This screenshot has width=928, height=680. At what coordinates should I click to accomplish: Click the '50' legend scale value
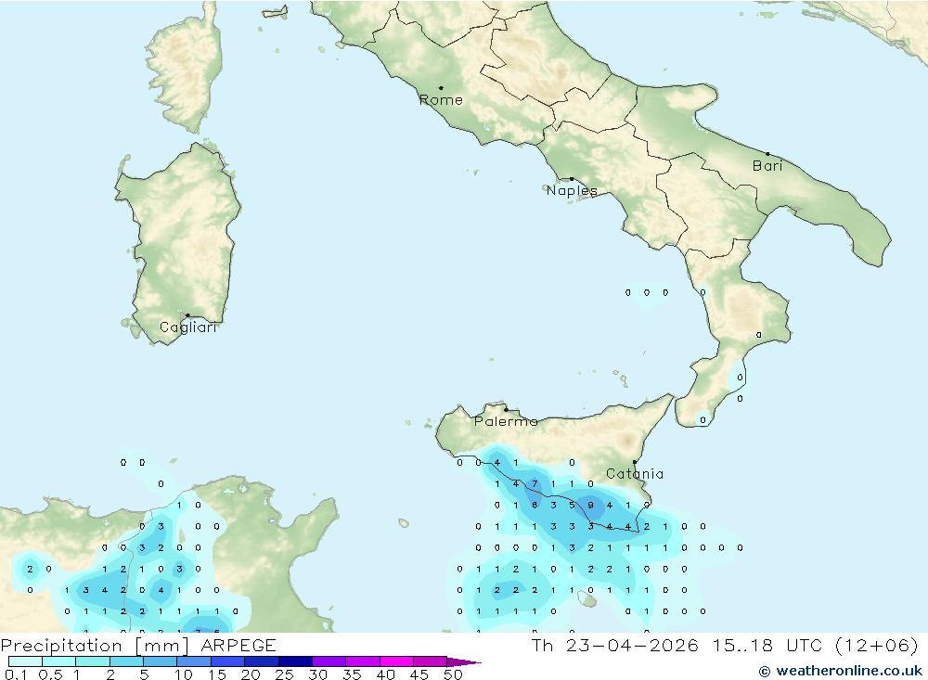click(453, 674)
